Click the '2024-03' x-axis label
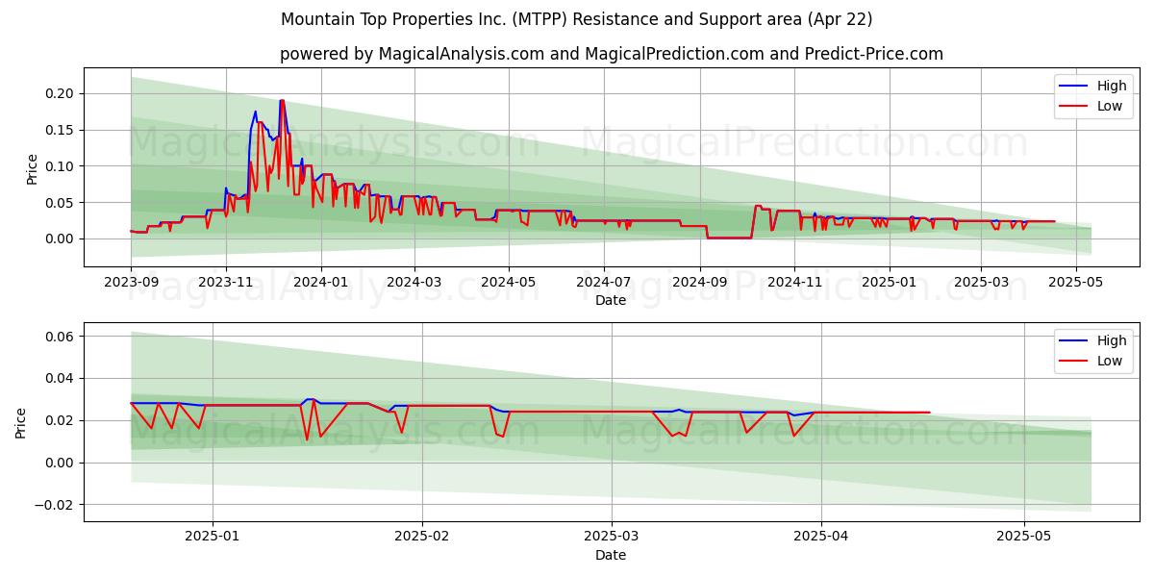Viewport: 1154px width, 577px height. 414,283
